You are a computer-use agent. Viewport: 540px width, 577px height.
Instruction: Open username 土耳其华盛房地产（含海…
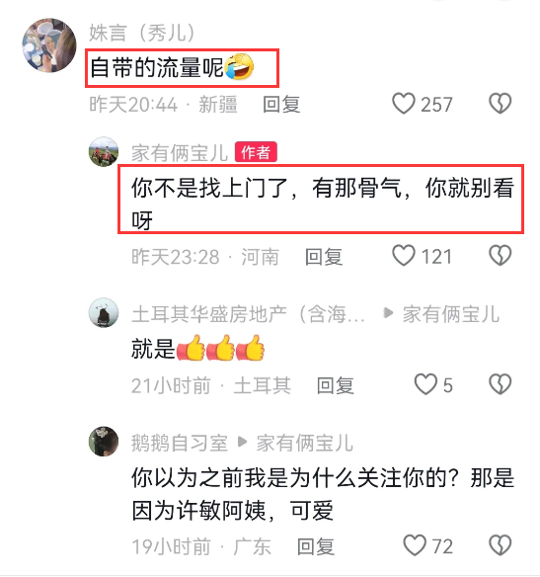click(x=248, y=314)
